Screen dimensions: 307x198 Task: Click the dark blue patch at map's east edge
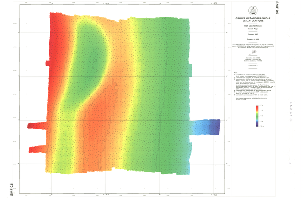coord(215,128)
